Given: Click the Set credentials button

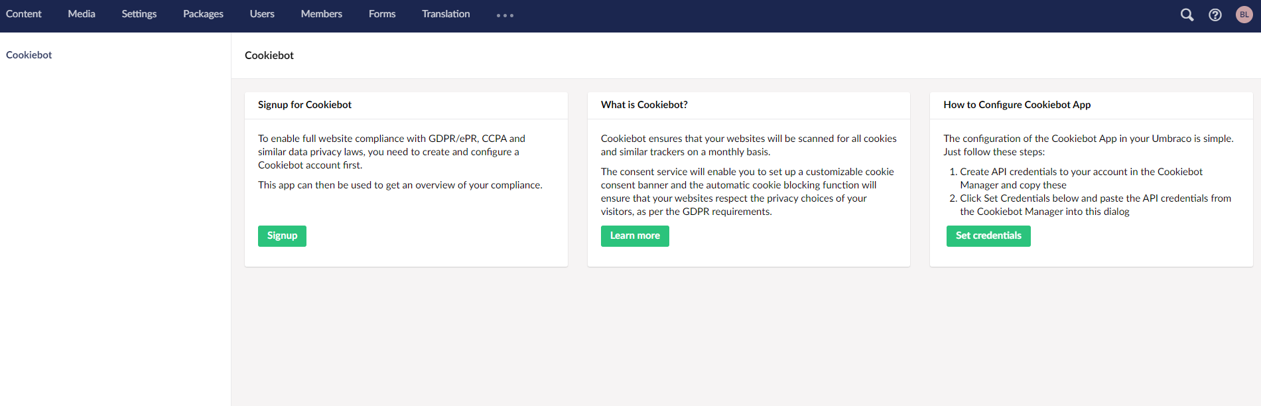Looking at the screenshot, I should point(988,236).
